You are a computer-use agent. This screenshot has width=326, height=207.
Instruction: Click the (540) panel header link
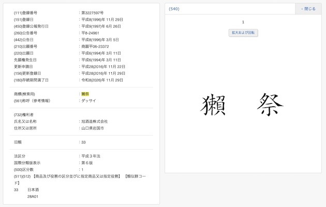(174, 9)
